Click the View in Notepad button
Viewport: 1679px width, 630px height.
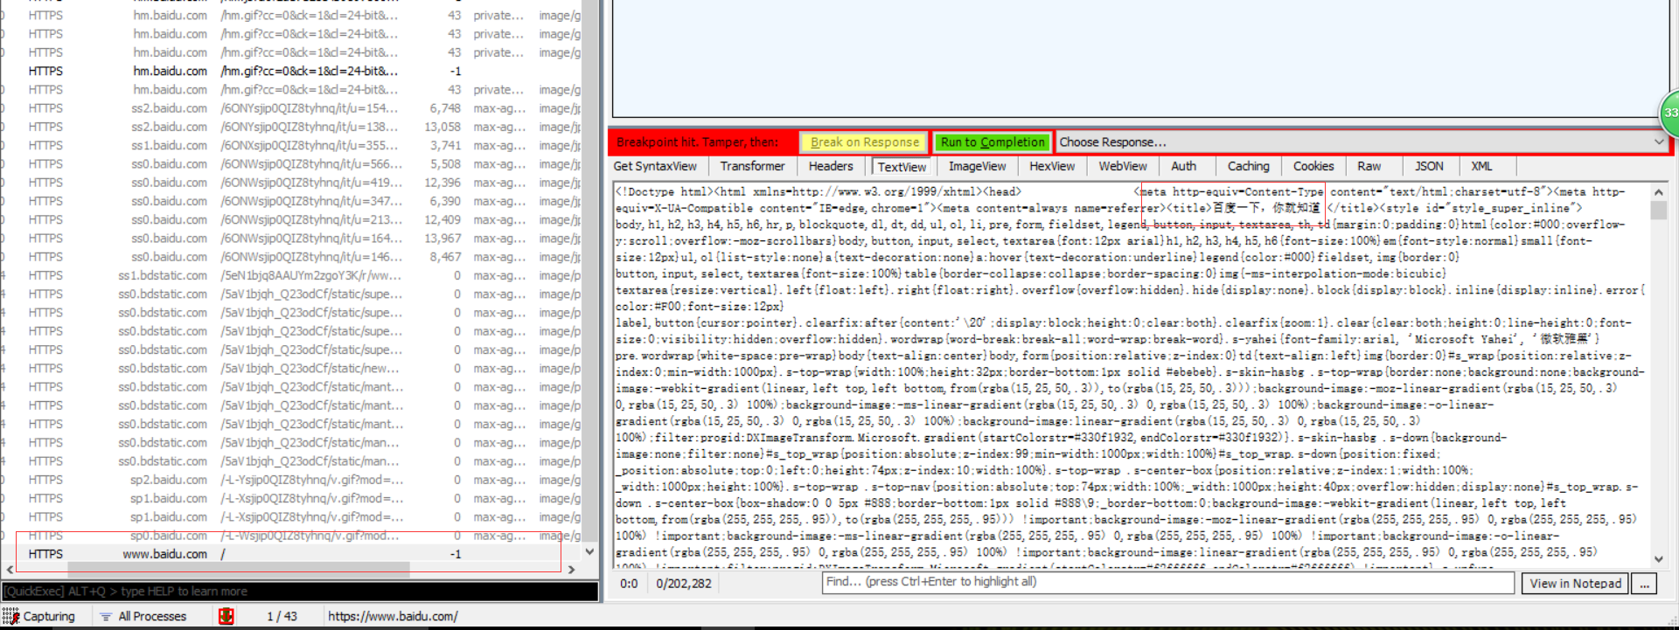pos(1575,583)
